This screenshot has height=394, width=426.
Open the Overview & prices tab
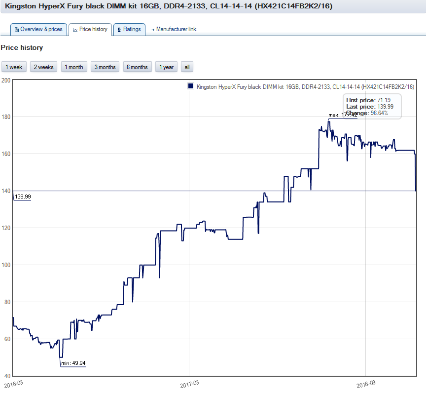pos(38,30)
